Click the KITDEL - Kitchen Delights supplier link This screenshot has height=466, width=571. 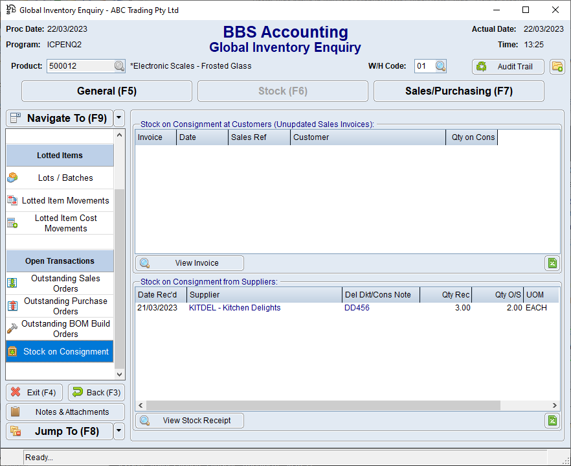(234, 308)
